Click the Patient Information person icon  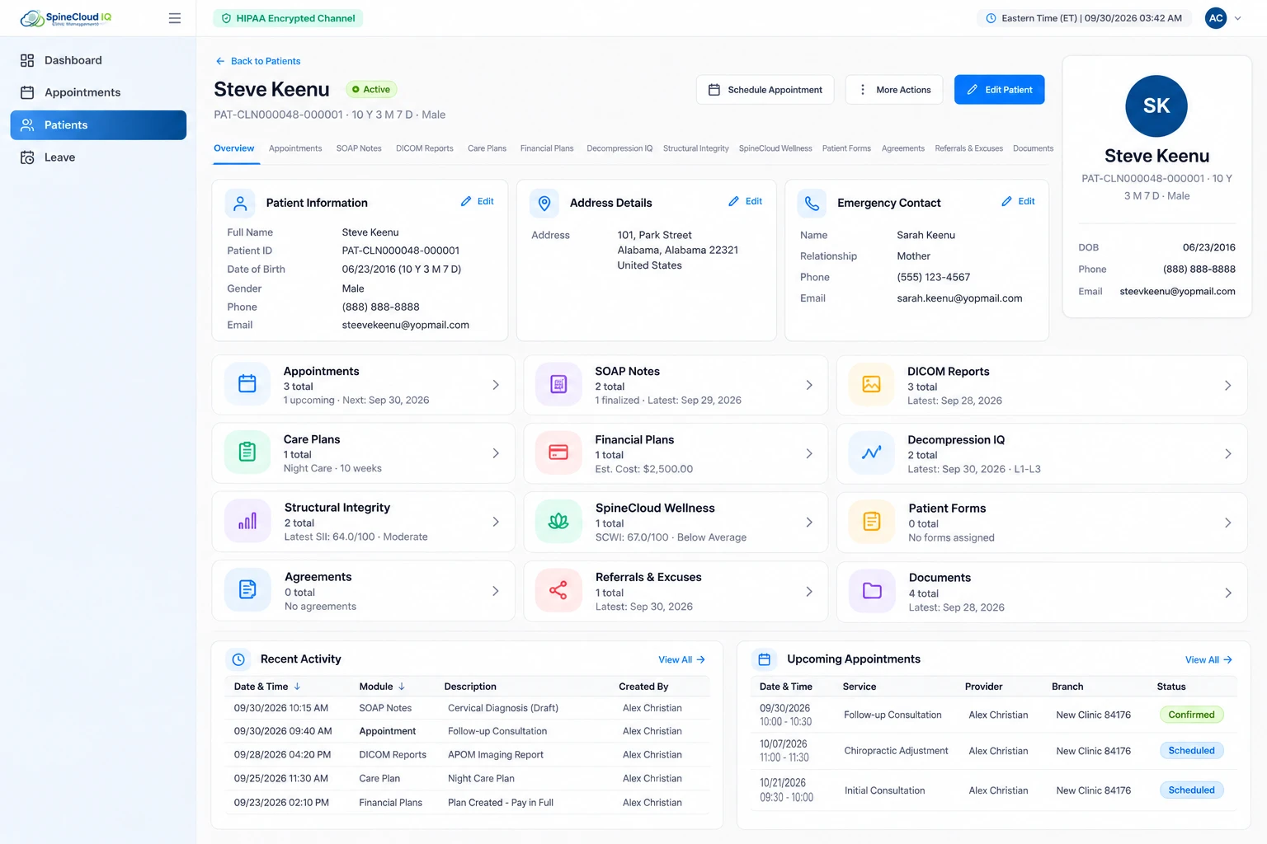tap(240, 203)
